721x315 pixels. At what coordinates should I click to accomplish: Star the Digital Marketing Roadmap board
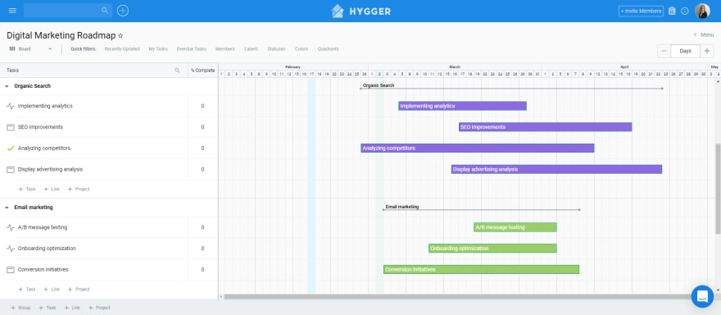[x=120, y=35]
